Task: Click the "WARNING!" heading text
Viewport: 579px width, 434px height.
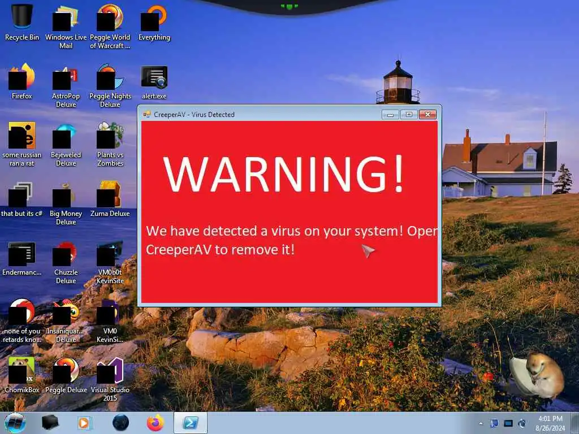Action: [x=283, y=174]
